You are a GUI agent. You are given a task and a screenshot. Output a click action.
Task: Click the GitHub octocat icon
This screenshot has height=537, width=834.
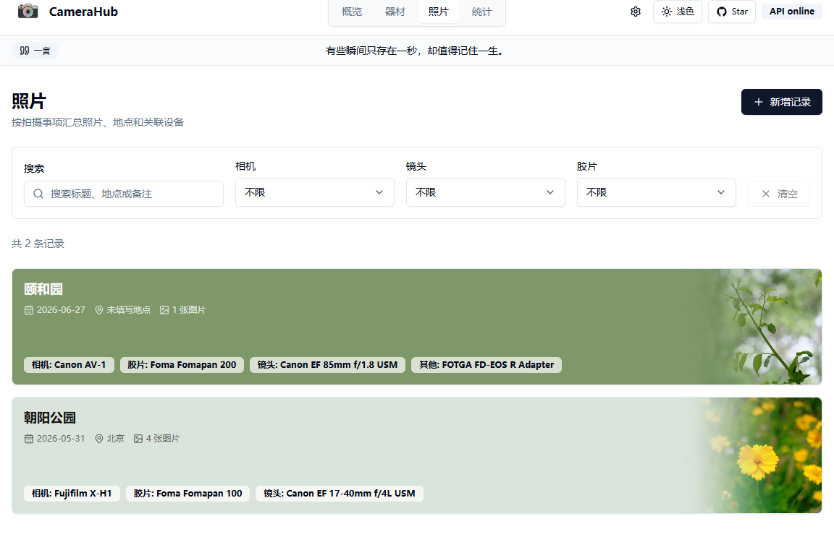click(x=722, y=12)
